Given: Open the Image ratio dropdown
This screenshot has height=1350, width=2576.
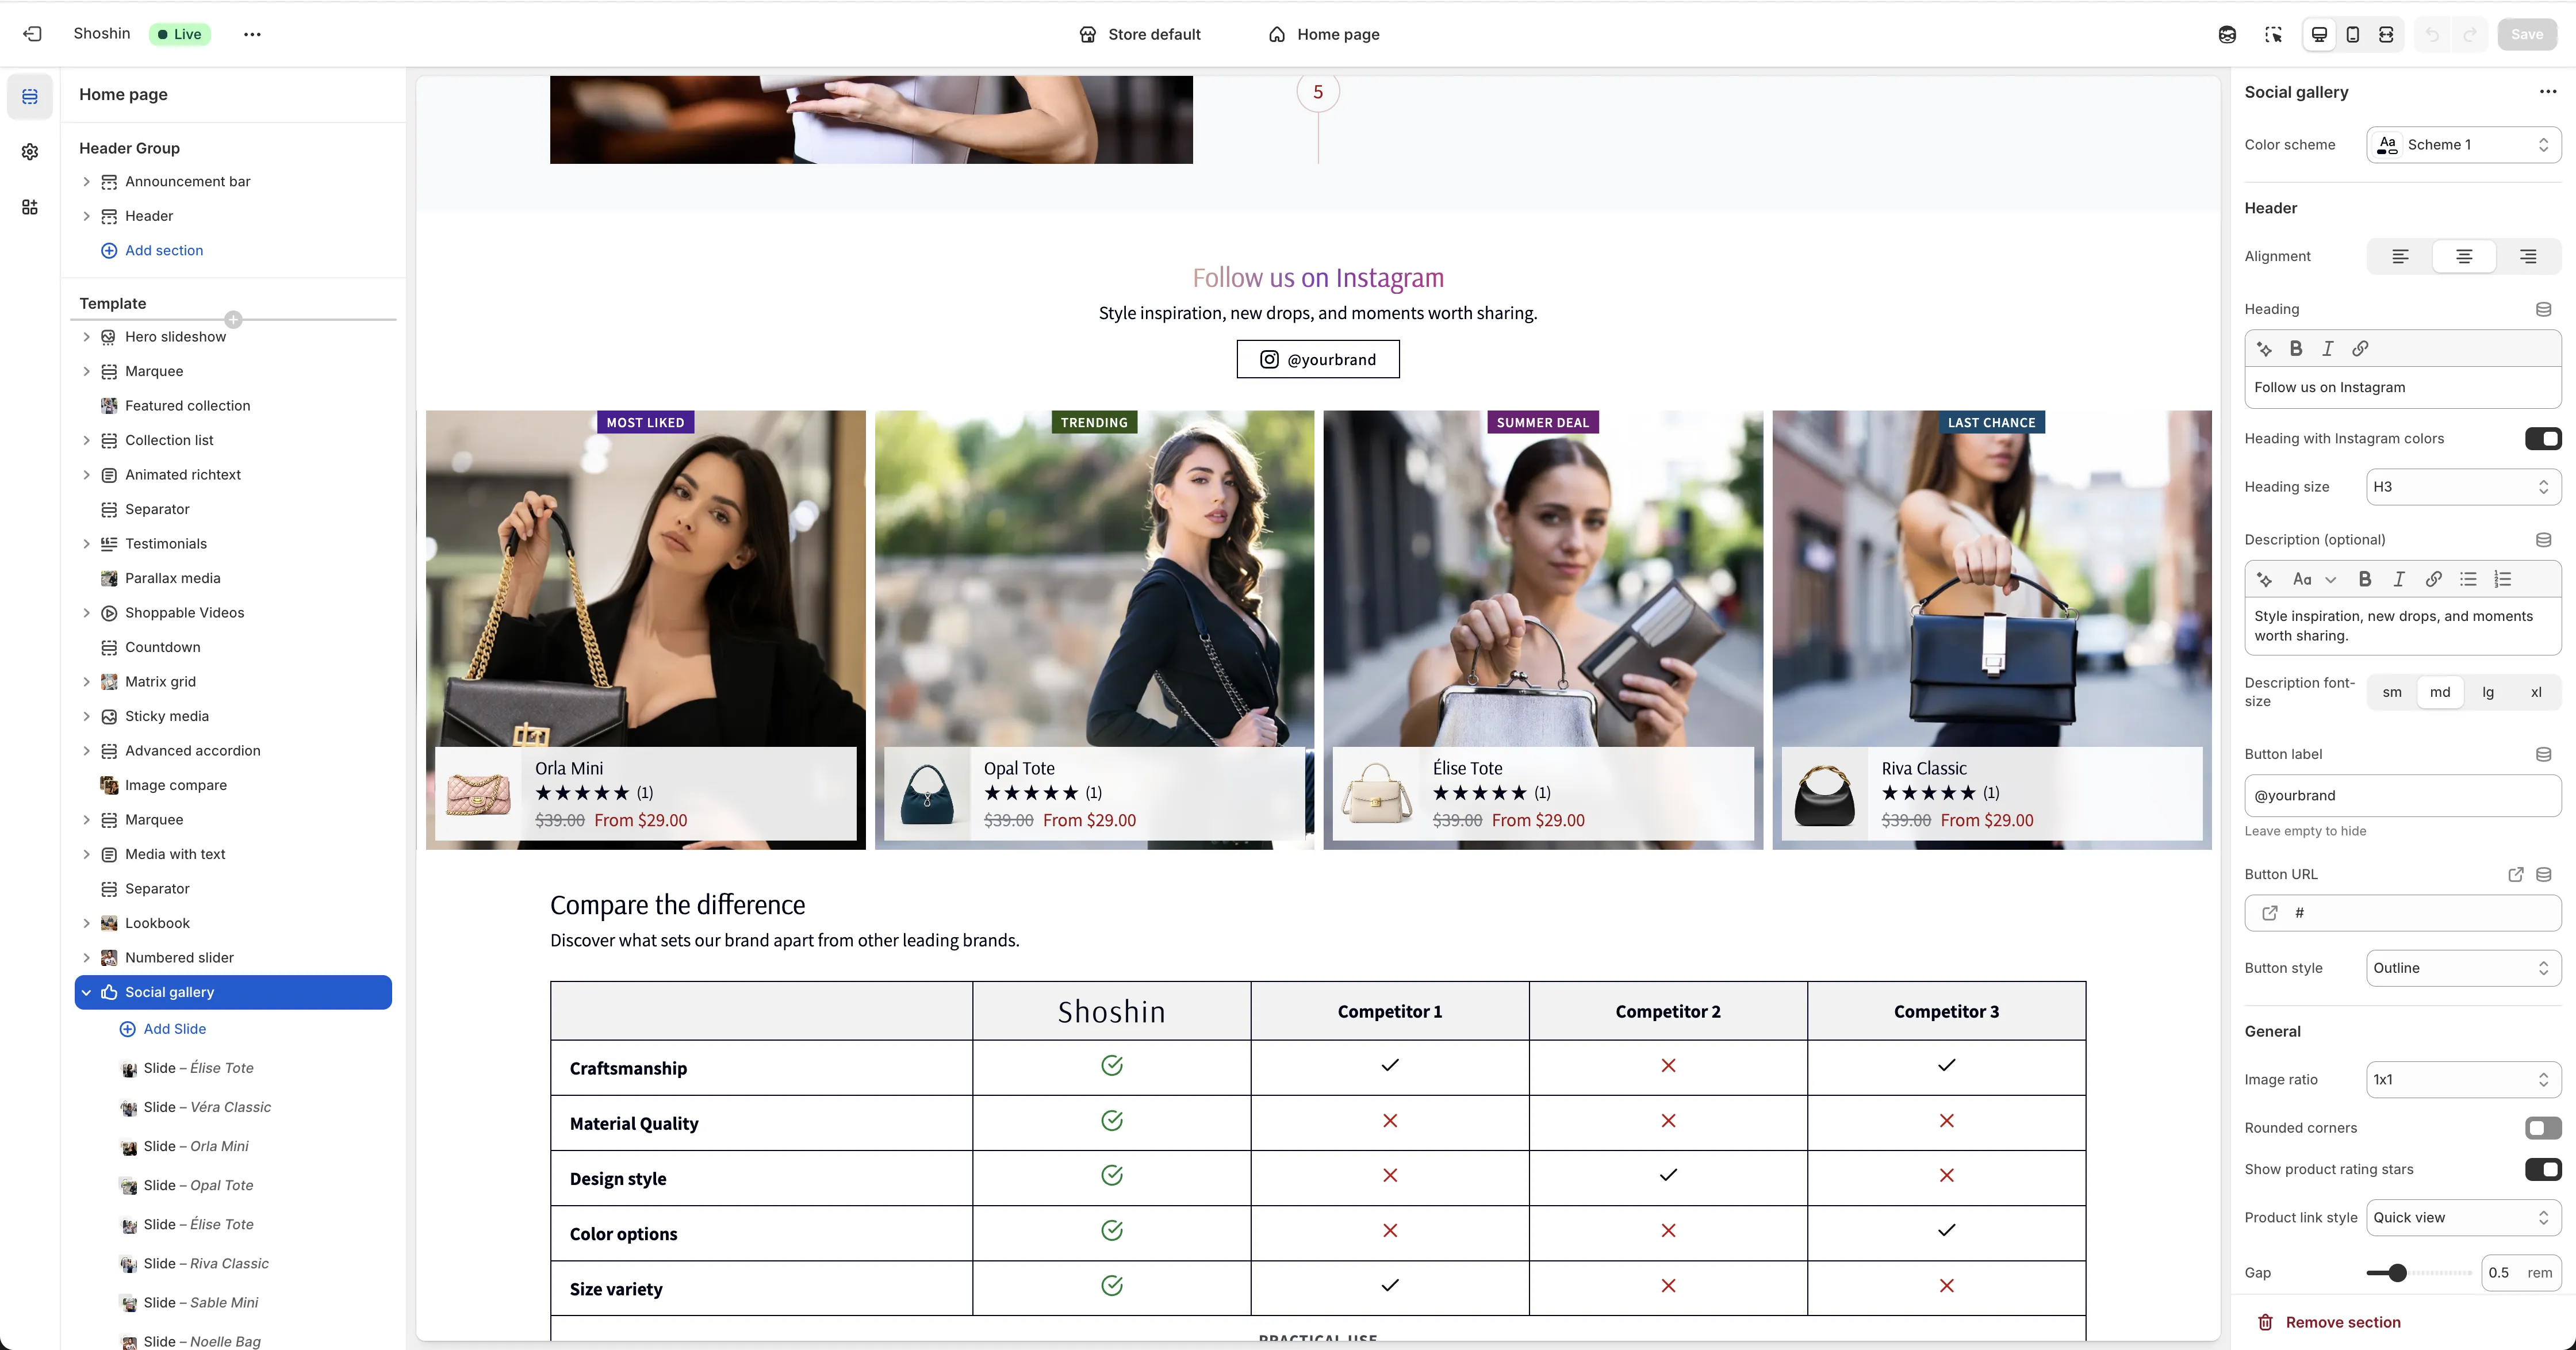Looking at the screenshot, I should pos(2462,1080).
